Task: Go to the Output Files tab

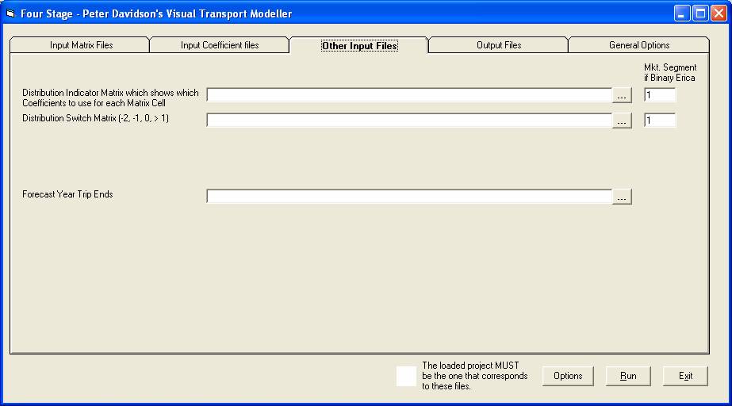Action: click(499, 45)
